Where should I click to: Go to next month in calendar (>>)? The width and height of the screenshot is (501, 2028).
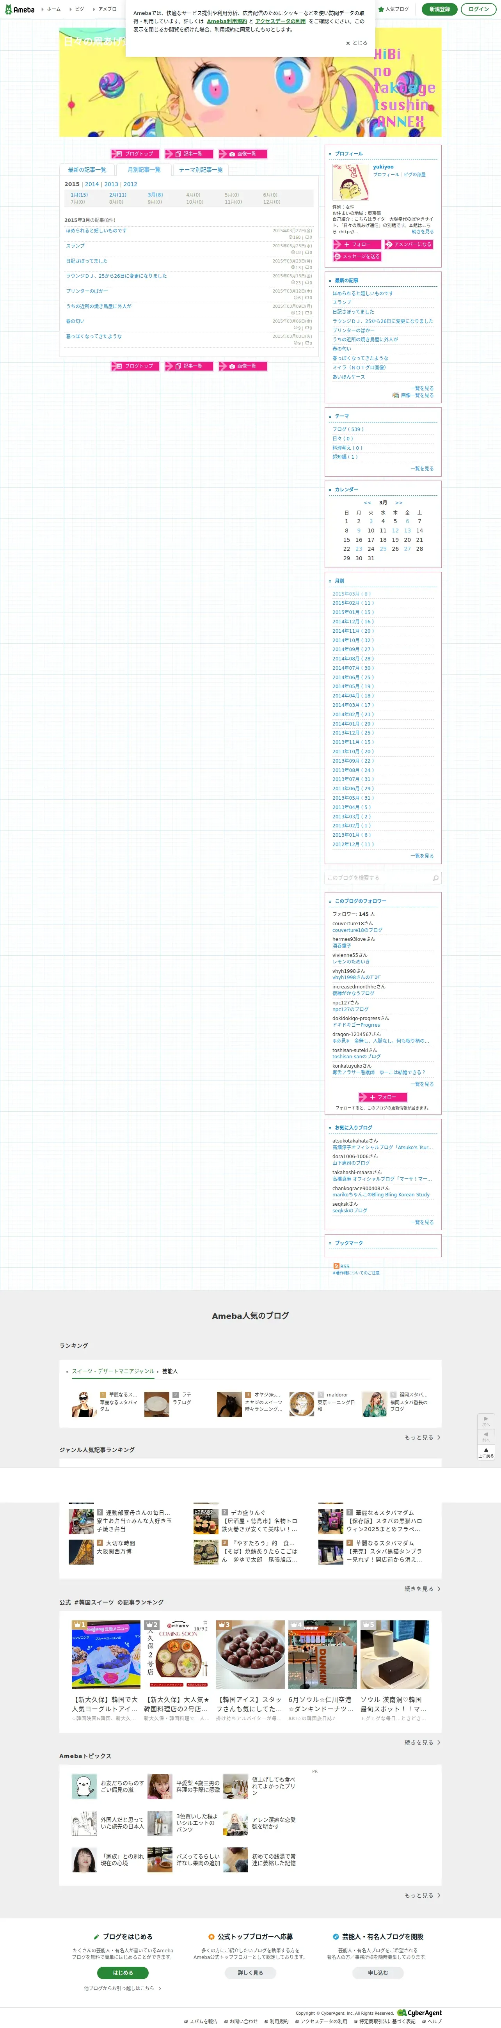(399, 502)
